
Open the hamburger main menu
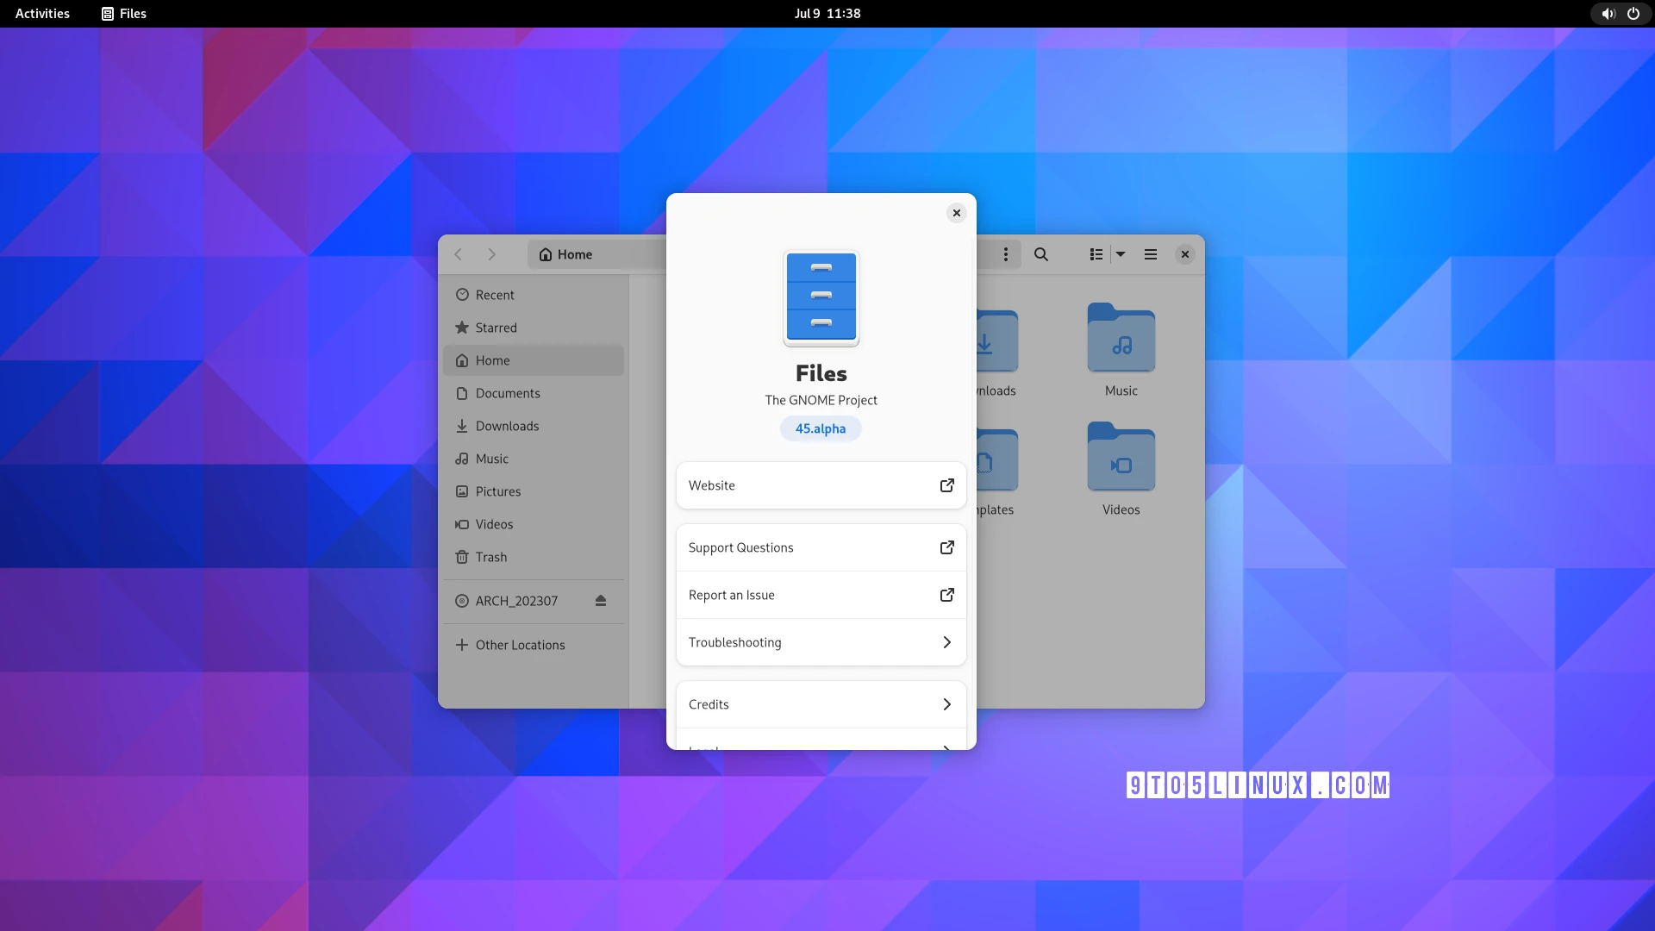[1150, 254]
